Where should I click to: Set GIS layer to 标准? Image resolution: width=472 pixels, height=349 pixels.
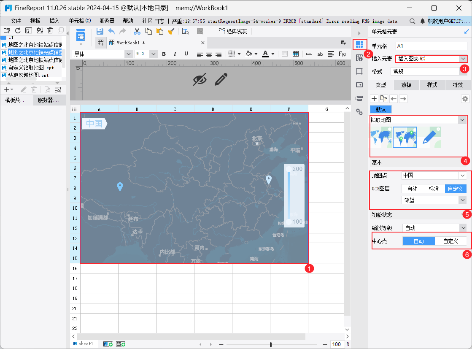point(434,189)
